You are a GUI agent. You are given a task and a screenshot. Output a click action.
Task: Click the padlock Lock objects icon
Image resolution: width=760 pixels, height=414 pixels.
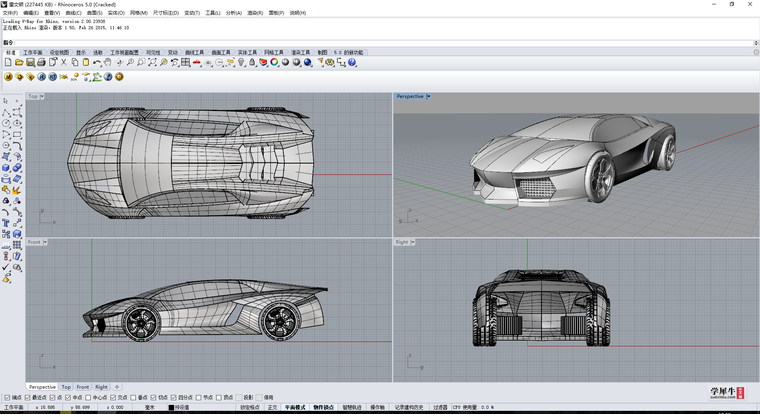click(x=252, y=62)
